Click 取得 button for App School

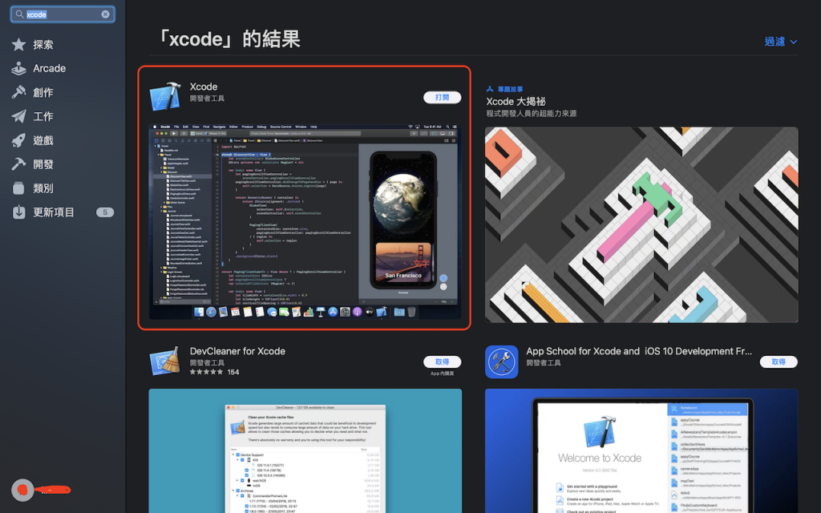(779, 362)
